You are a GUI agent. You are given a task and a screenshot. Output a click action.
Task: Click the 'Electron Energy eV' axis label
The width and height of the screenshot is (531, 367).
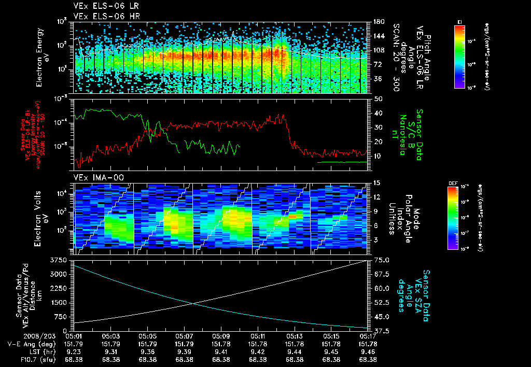coord(43,57)
